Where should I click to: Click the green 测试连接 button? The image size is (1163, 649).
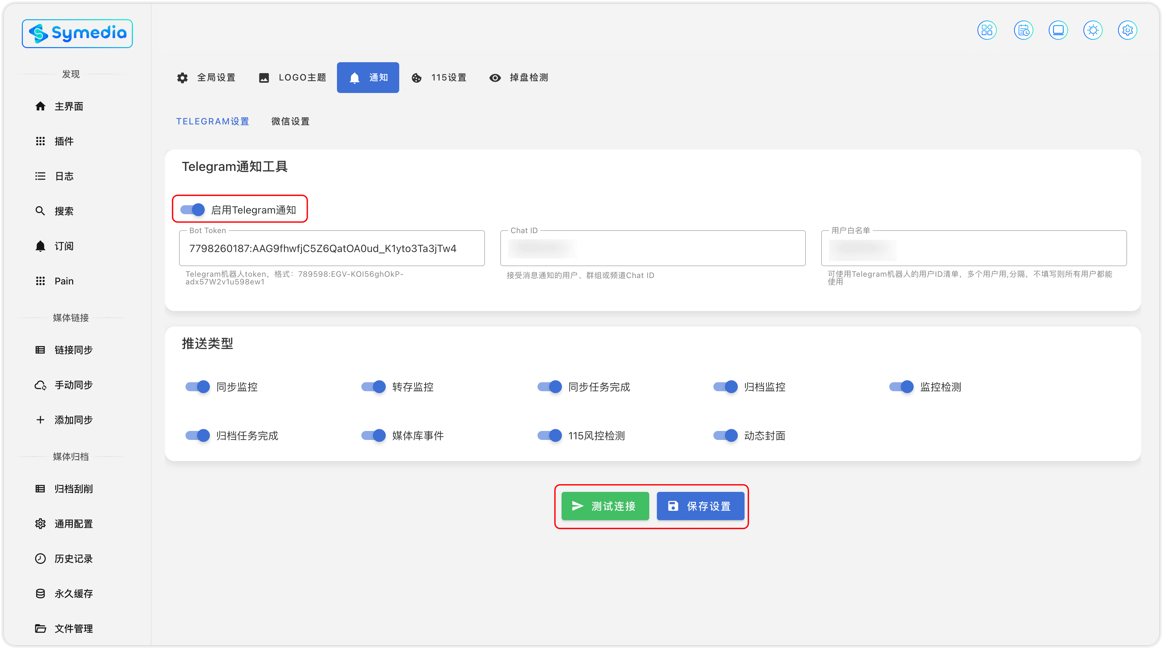(x=605, y=506)
